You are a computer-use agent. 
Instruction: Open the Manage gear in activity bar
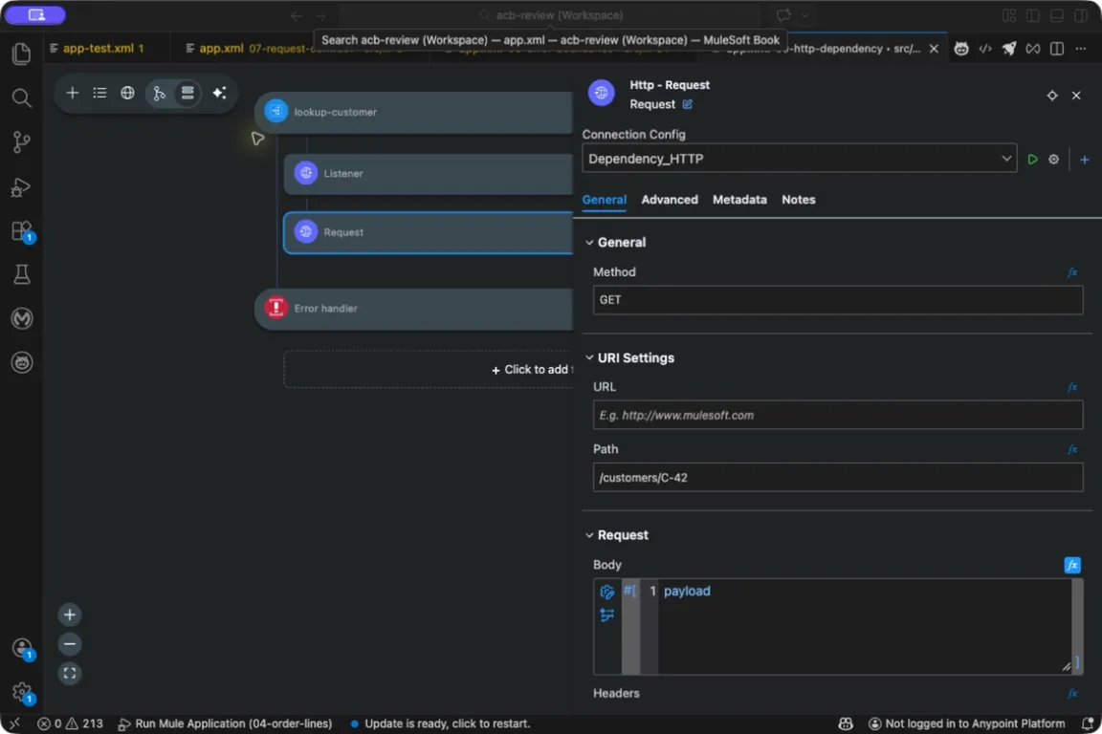(22, 693)
